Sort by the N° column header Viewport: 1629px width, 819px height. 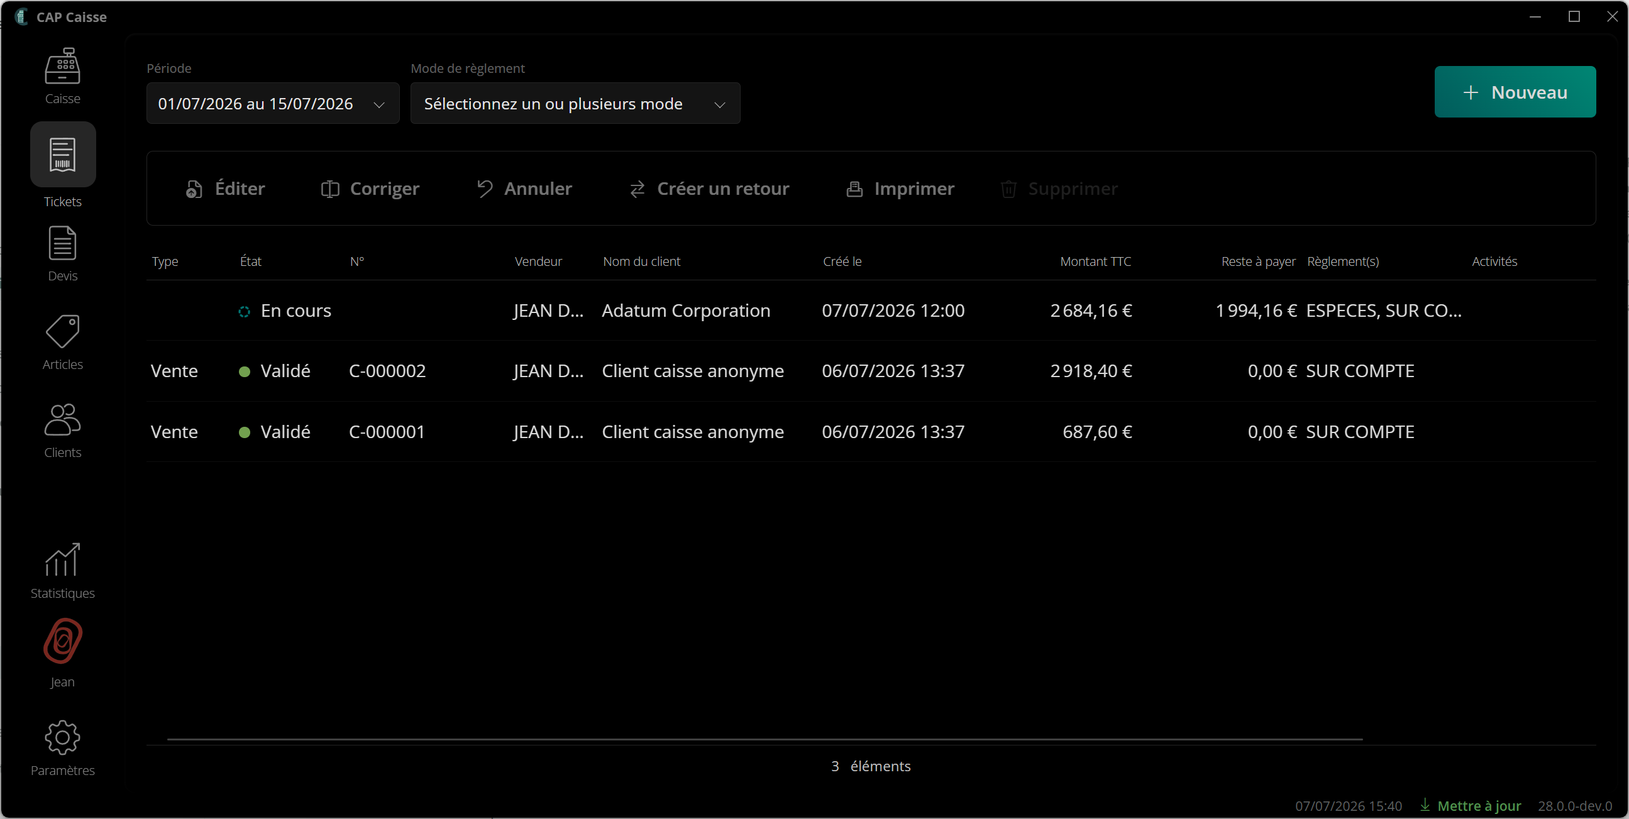357,261
